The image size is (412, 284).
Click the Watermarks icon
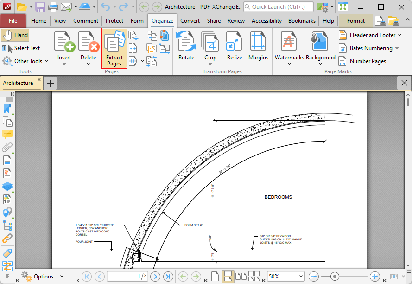pyautogui.click(x=289, y=41)
